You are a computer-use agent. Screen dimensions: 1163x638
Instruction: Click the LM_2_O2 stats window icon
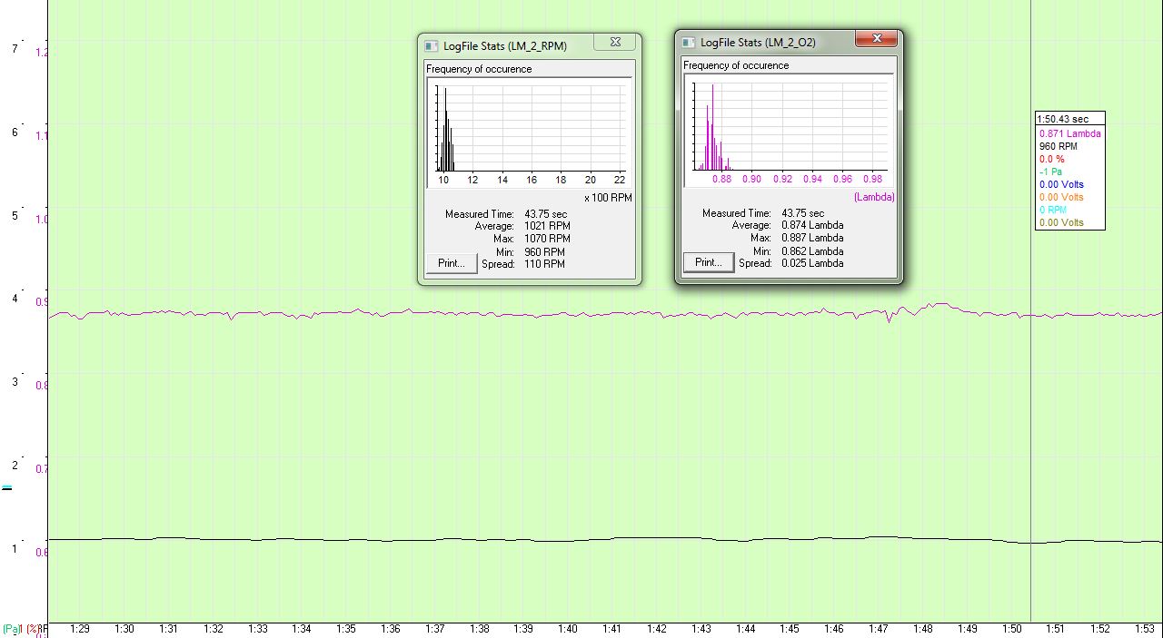(687, 42)
